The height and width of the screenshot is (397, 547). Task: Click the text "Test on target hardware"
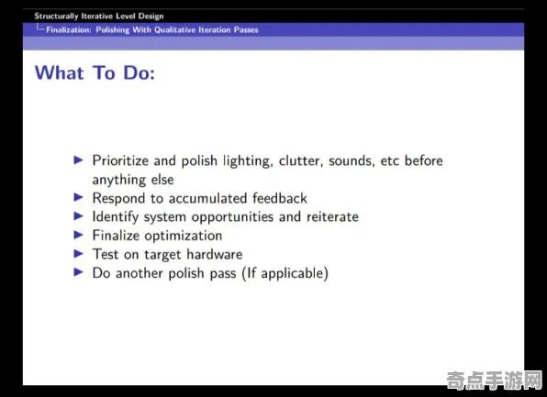pos(167,255)
